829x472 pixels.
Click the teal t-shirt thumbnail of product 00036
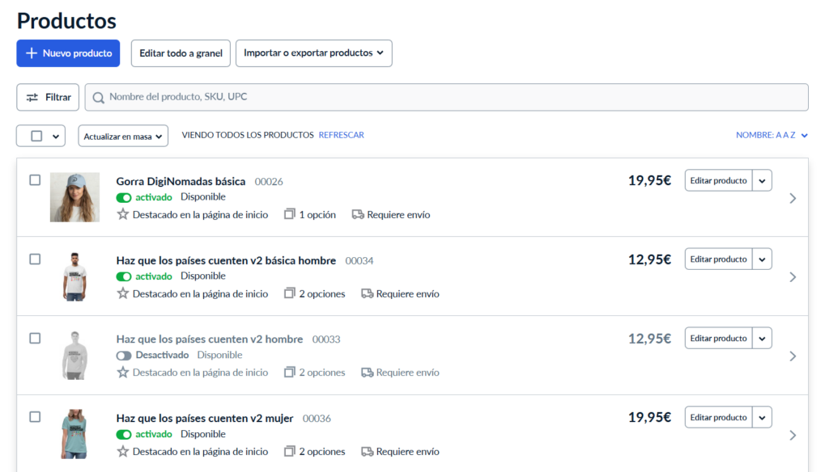click(x=74, y=434)
